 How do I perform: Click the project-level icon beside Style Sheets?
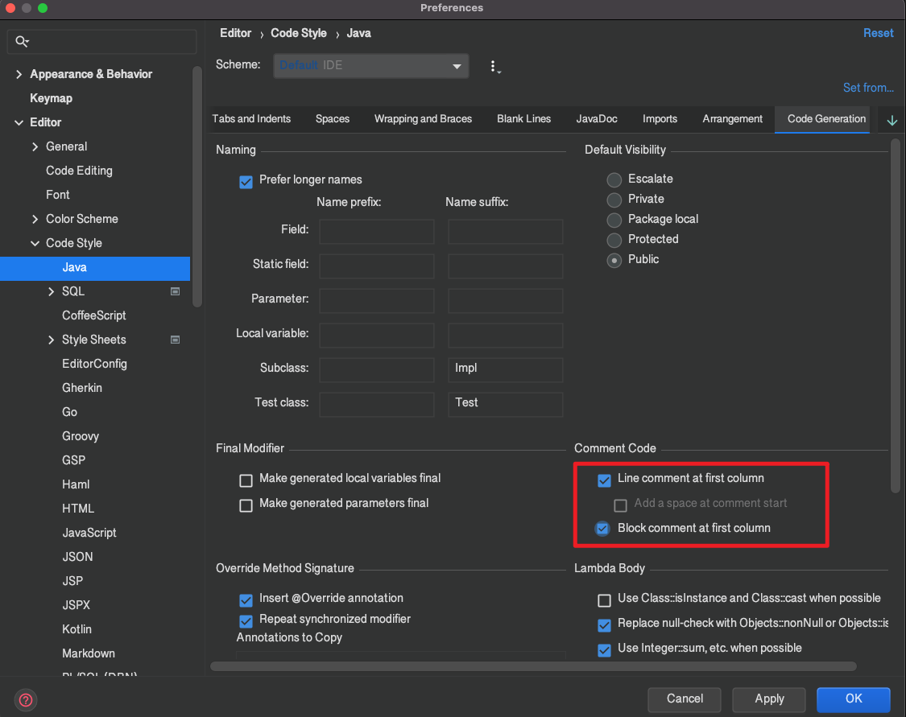(x=175, y=340)
